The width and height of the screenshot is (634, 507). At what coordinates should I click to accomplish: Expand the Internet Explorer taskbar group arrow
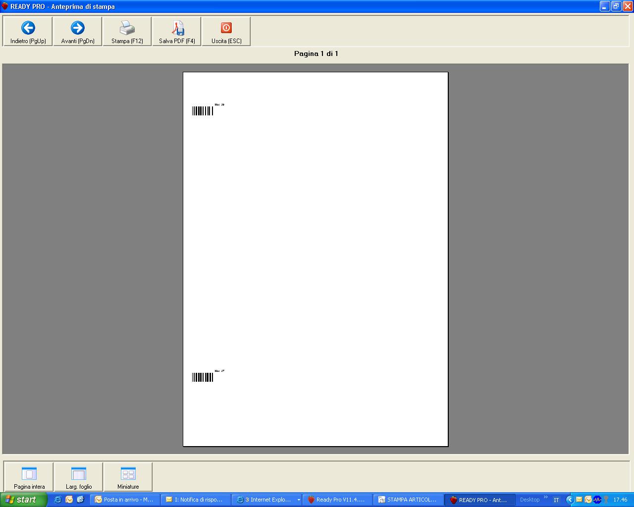(299, 500)
